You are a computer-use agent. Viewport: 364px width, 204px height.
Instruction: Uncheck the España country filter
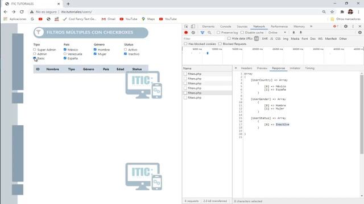pos(65,58)
